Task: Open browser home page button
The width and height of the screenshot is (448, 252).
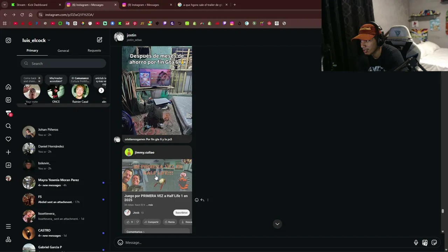Action: click(30, 15)
